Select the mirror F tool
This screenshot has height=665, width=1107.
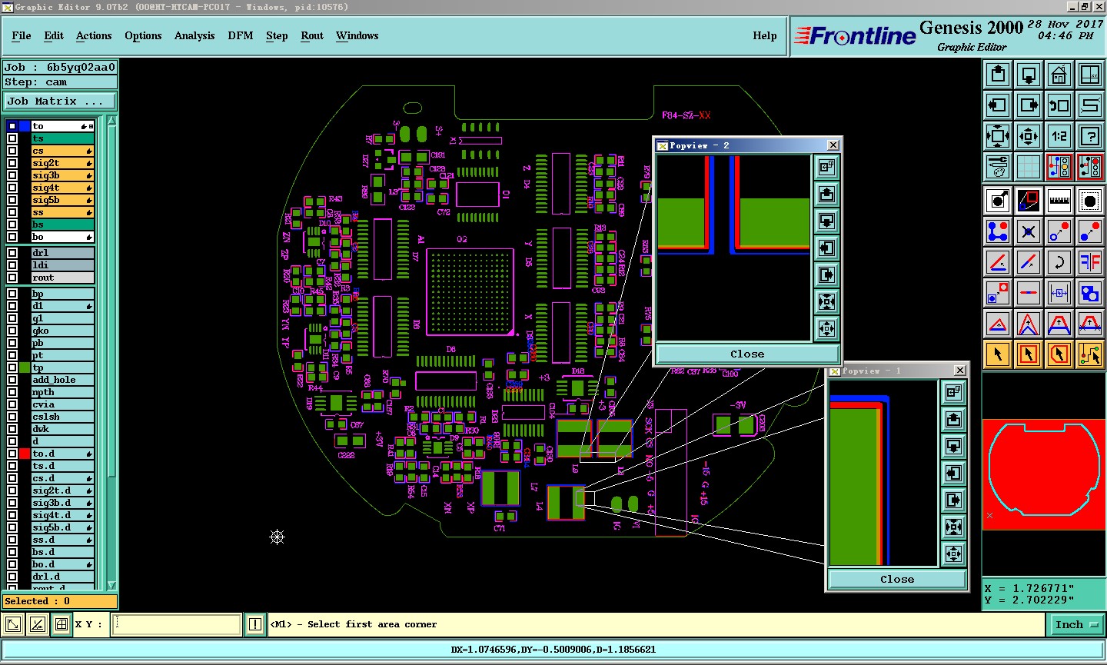click(x=1090, y=262)
